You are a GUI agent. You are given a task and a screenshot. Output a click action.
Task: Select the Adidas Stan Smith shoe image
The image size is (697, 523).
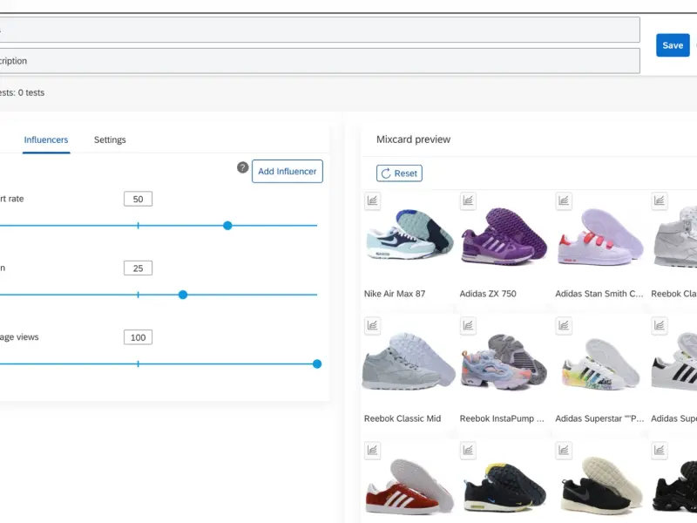pos(600,237)
